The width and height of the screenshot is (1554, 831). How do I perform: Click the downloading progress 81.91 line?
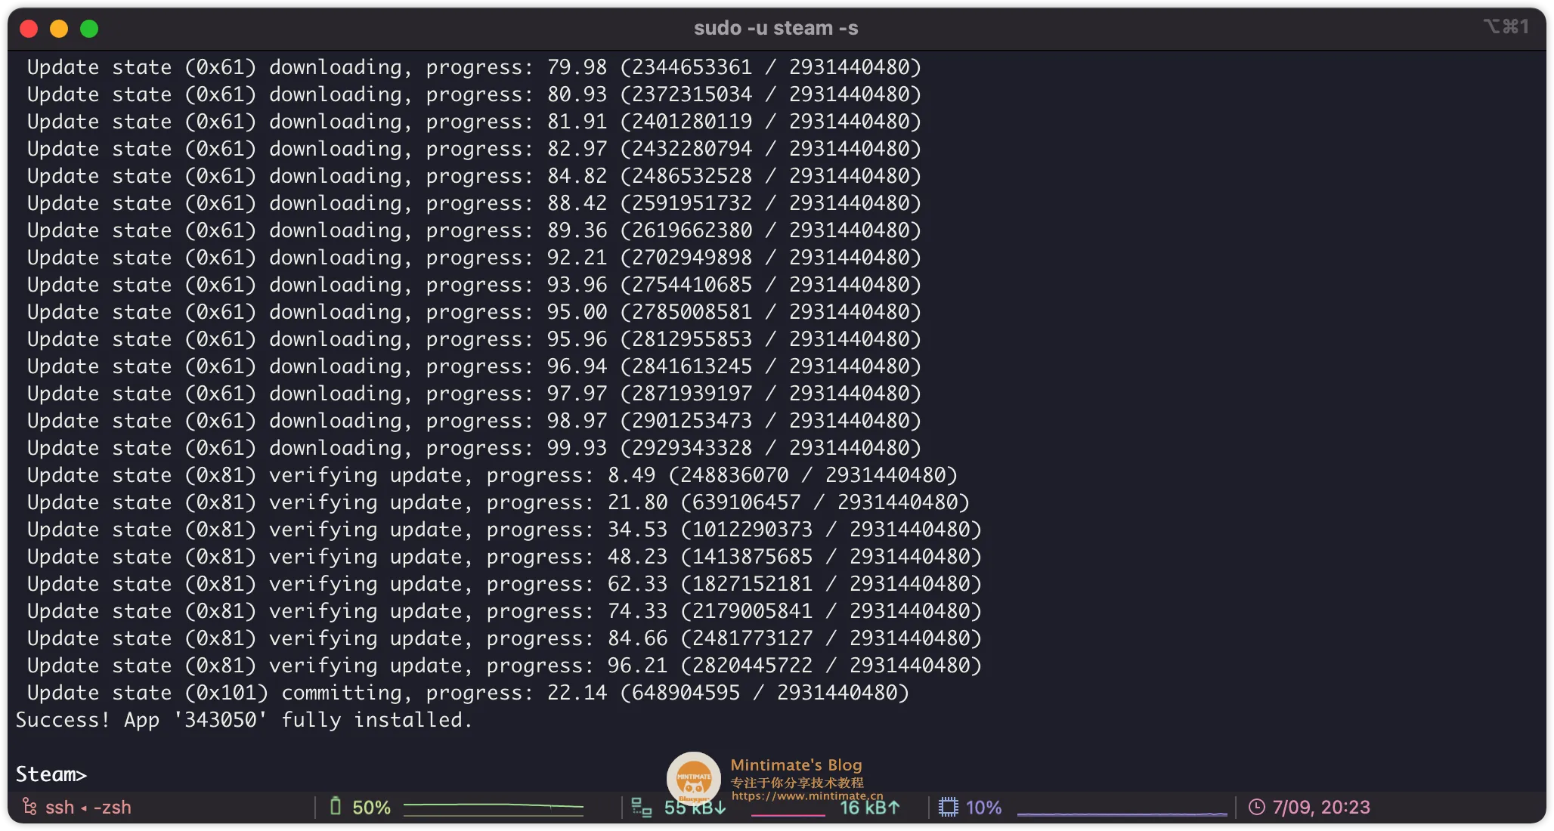point(474,122)
